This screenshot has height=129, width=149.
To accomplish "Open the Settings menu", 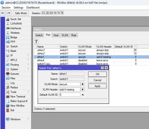I will [18, 7].
